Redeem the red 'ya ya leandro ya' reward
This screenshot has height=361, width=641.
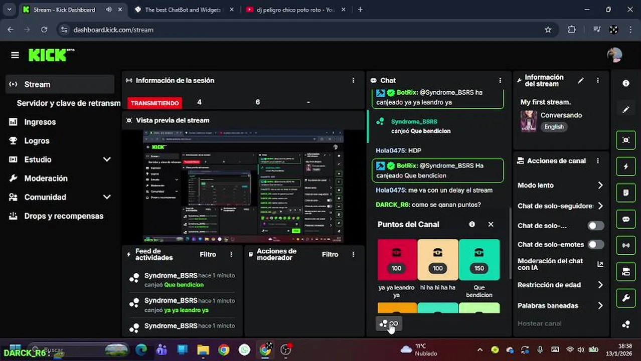coord(397,260)
